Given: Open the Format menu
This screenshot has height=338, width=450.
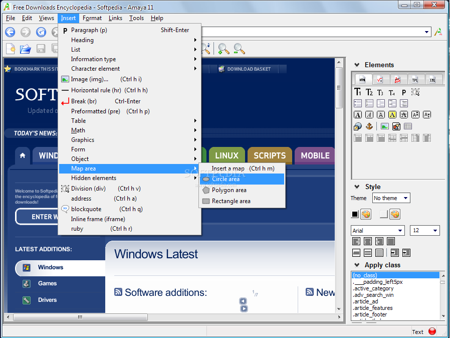Looking at the screenshot, I should [92, 18].
